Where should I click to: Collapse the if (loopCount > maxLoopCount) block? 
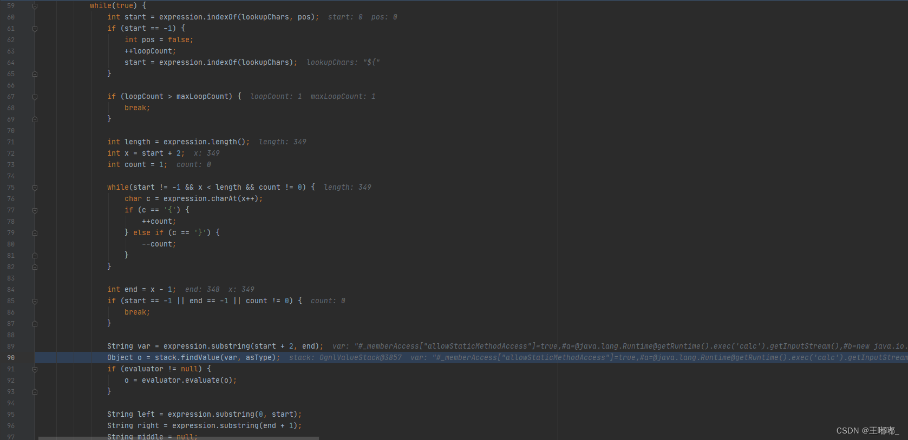point(35,97)
